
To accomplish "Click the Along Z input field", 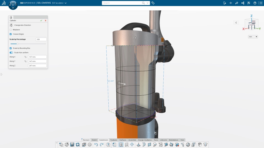I will coord(37,66).
